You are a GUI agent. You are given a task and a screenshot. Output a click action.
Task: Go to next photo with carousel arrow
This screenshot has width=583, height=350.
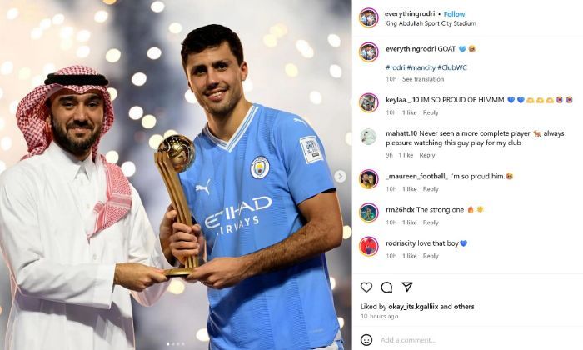340,176
